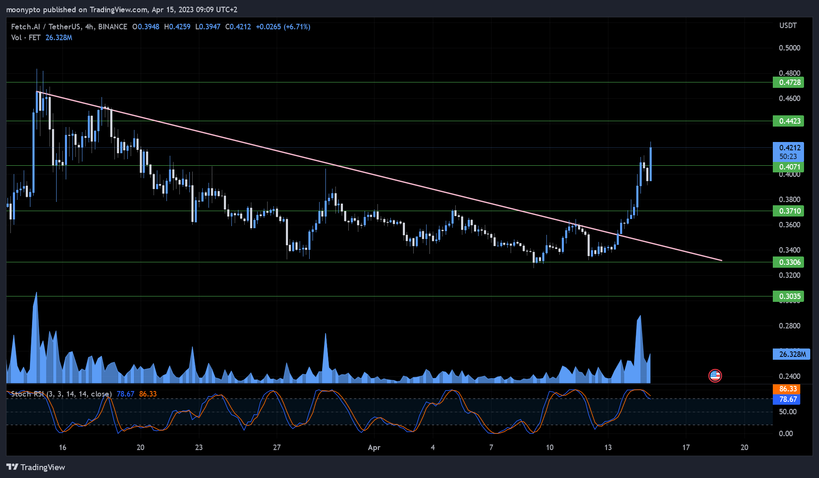
Task: Click the US flag economic event icon
Action: pos(715,376)
